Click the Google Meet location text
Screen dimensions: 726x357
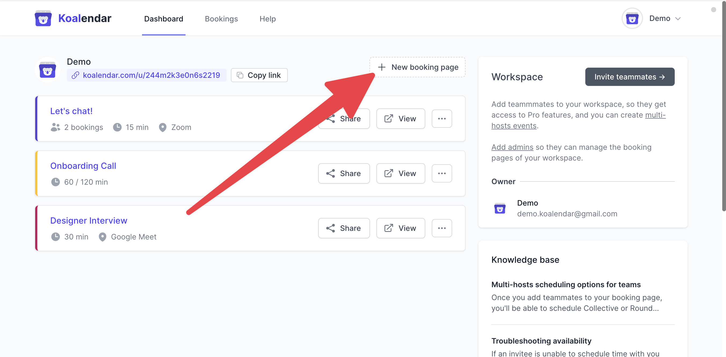point(134,237)
